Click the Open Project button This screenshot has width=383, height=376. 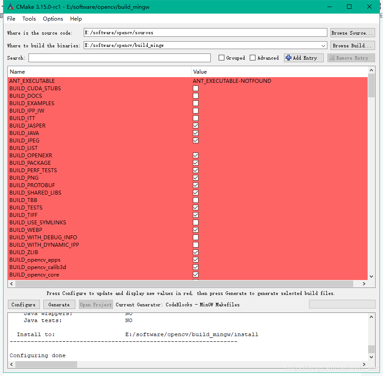tap(96, 305)
